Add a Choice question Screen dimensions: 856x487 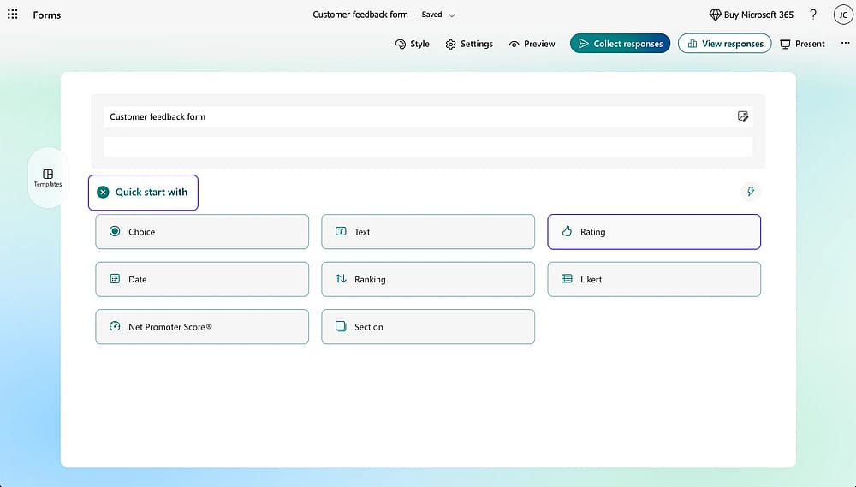coord(202,231)
